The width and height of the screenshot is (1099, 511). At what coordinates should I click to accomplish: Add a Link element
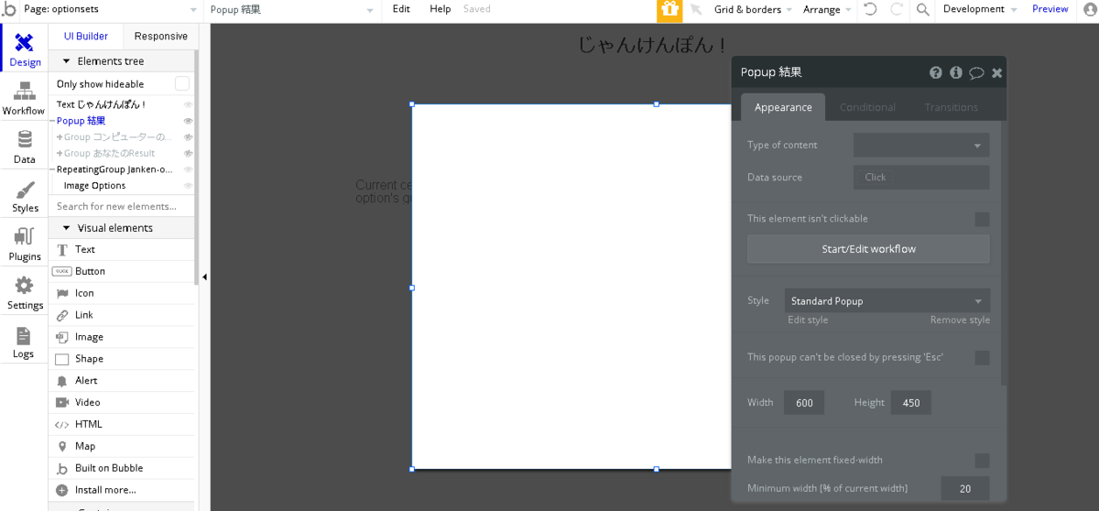(124, 315)
